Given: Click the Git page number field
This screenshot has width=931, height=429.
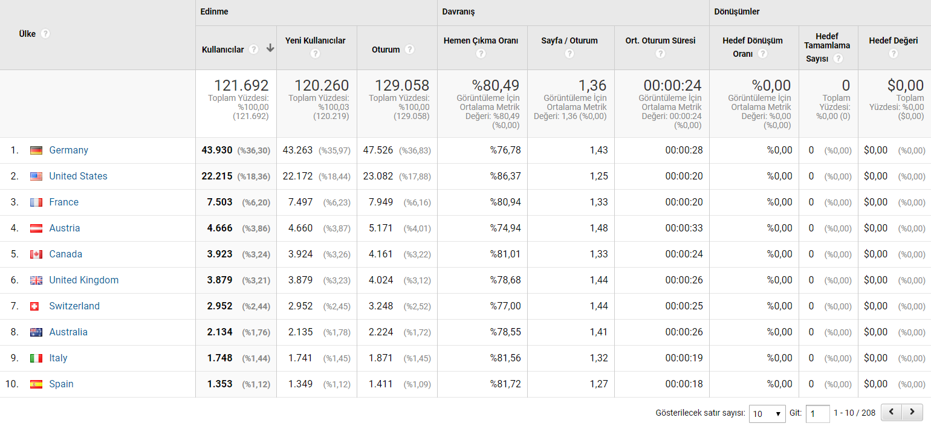Looking at the screenshot, I should coord(818,414).
